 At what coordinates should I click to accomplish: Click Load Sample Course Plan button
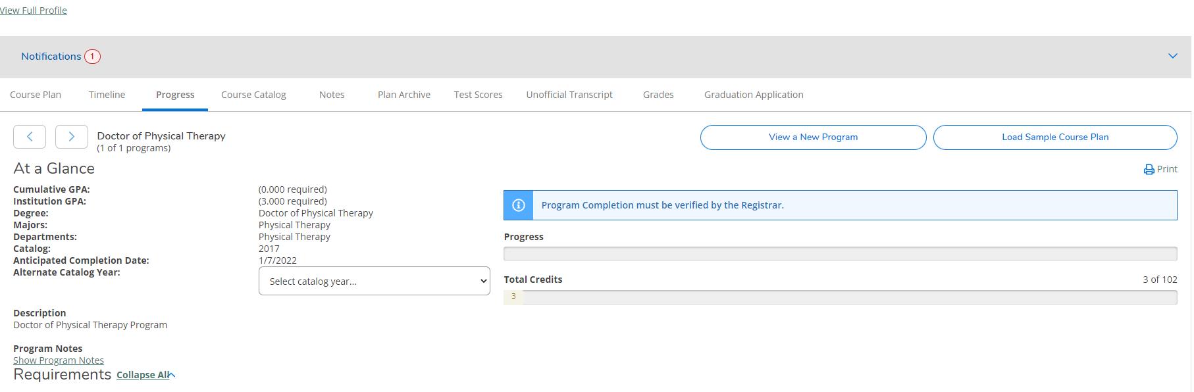click(x=1054, y=137)
